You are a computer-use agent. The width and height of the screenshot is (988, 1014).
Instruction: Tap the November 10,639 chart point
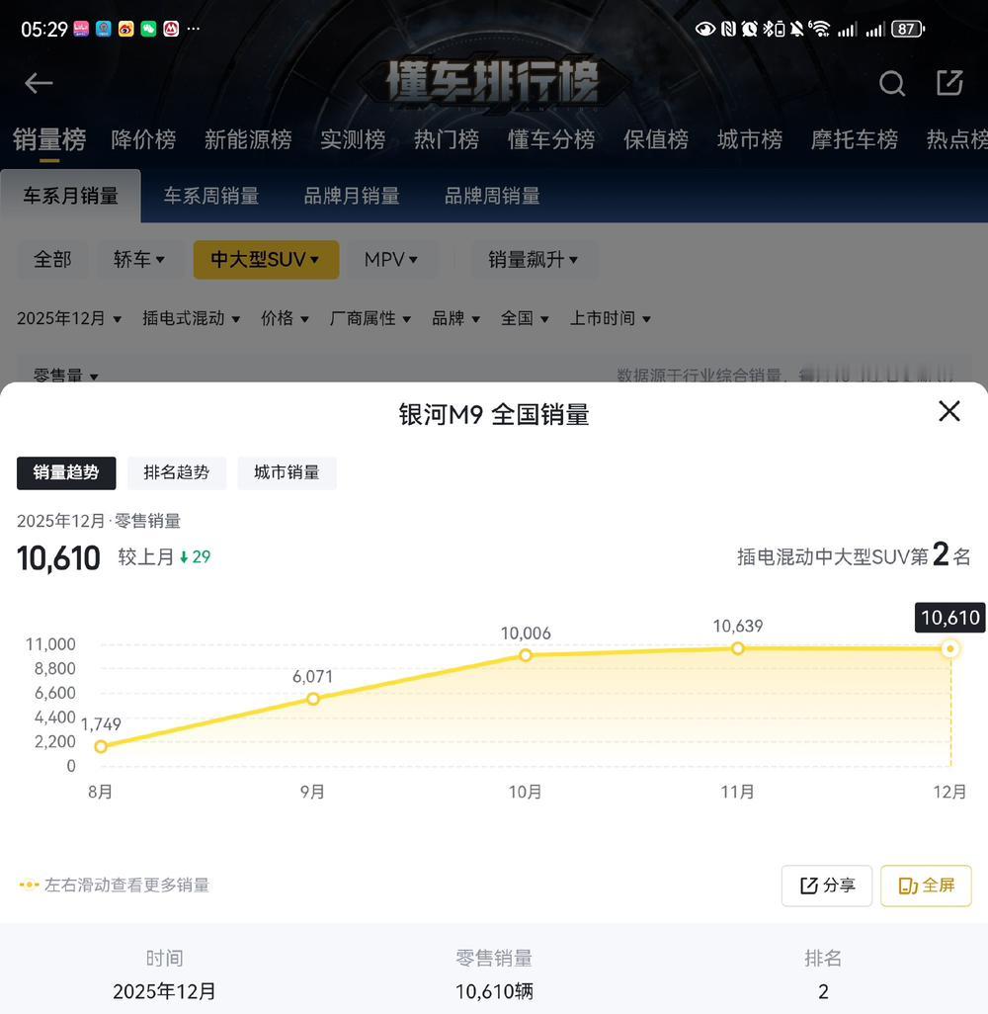(x=738, y=648)
